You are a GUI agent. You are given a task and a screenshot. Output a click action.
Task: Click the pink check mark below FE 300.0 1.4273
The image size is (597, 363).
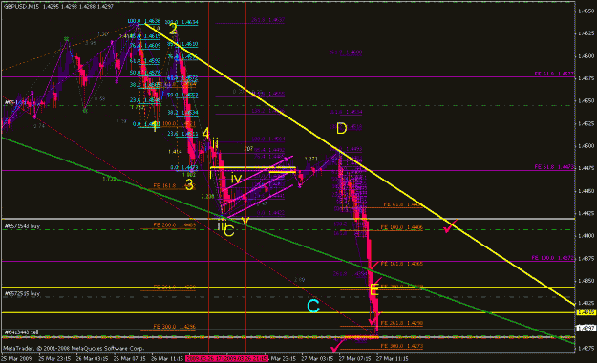337,346
